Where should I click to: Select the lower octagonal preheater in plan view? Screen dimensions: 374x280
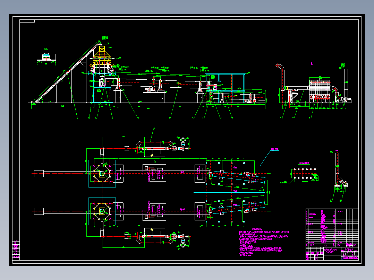pyautogui.click(x=102, y=211)
